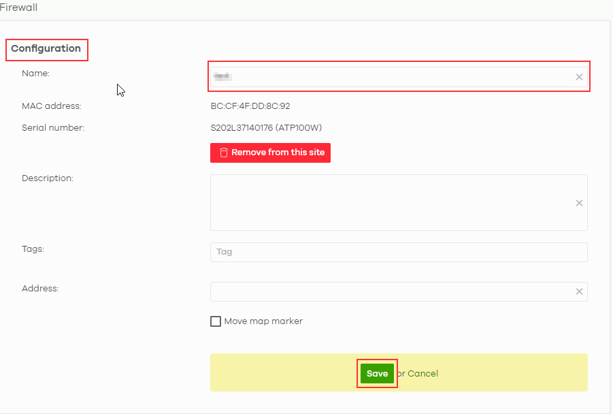613x414 pixels.
Task: Click Remove from this site
Action: click(x=278, y=153)
